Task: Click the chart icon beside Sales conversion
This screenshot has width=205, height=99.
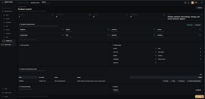Action: 20,45
